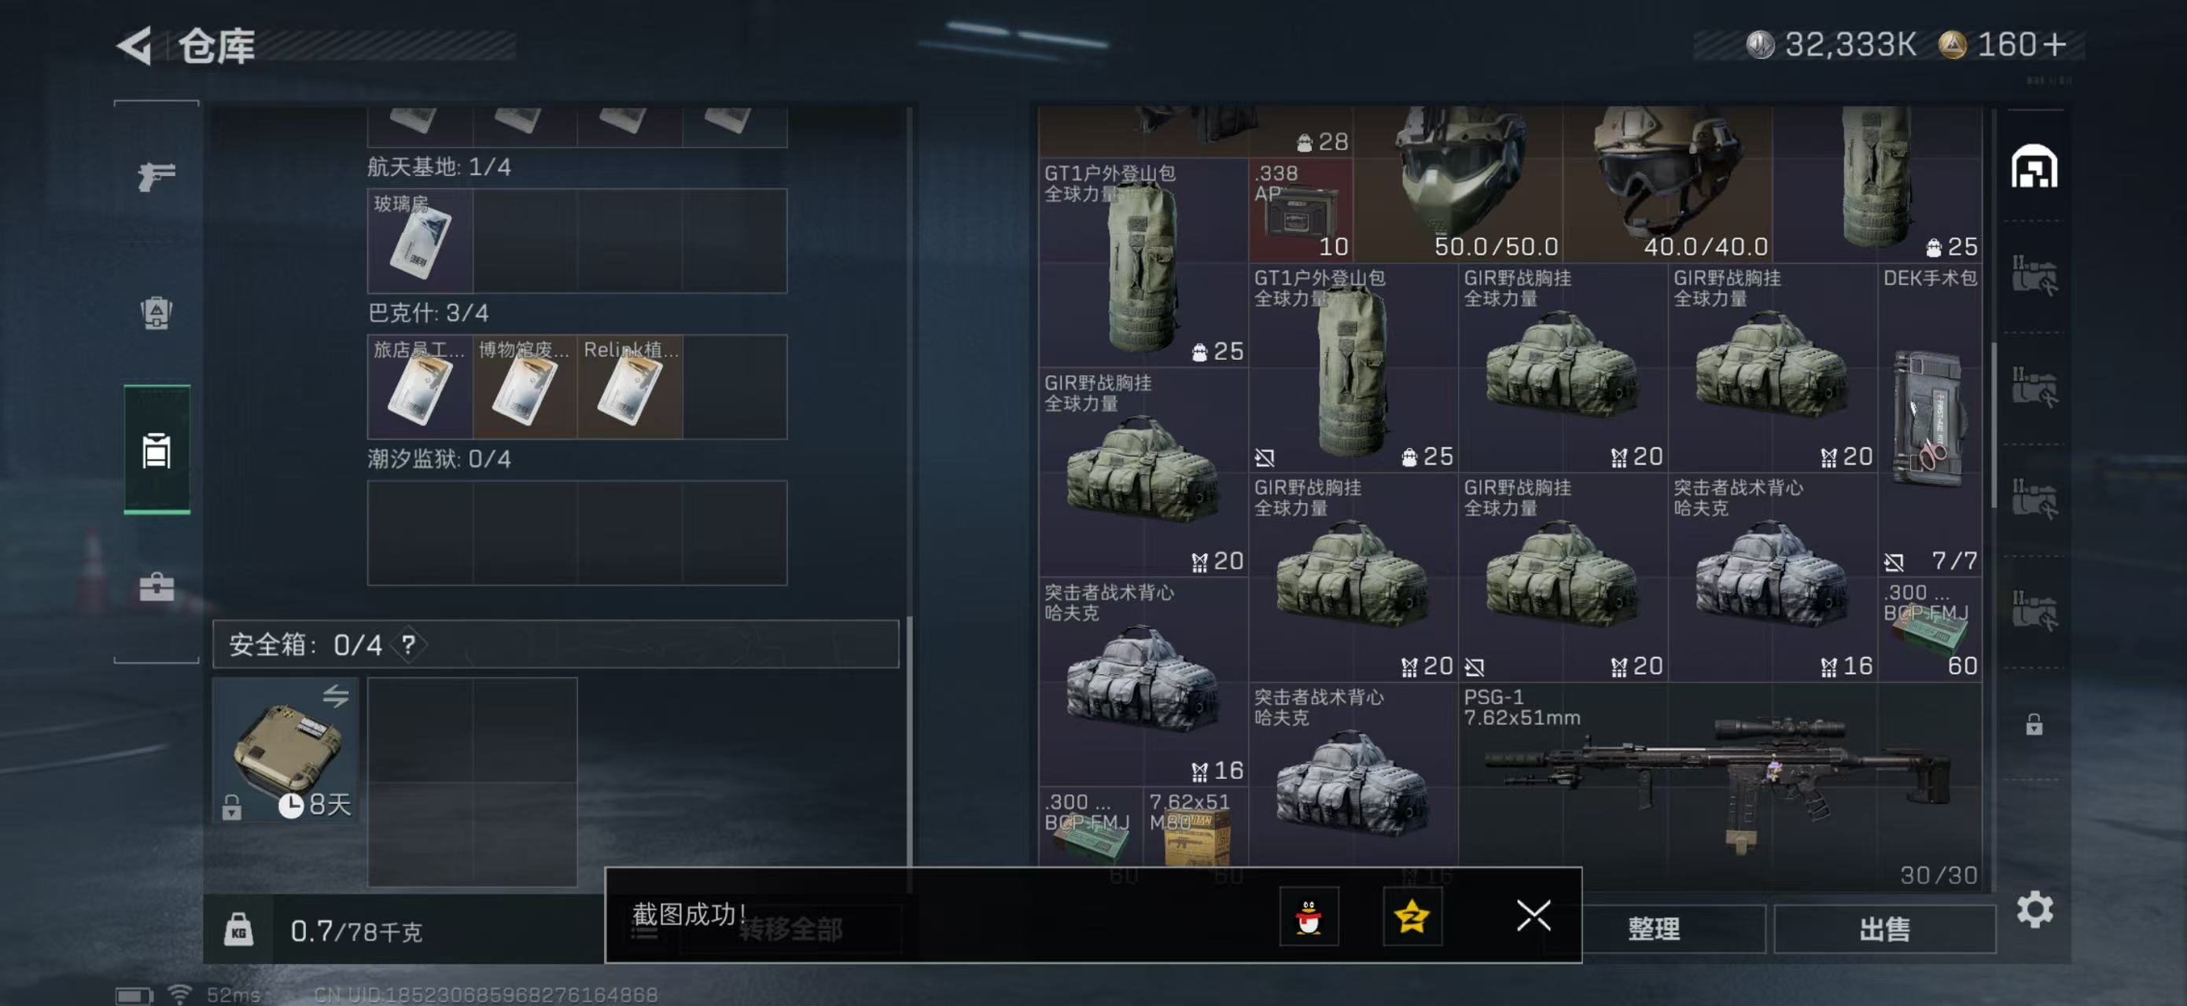The image size is (2187, 1006).
Task: Click the stash inventory scrollbar
Action: point(1994,424)
